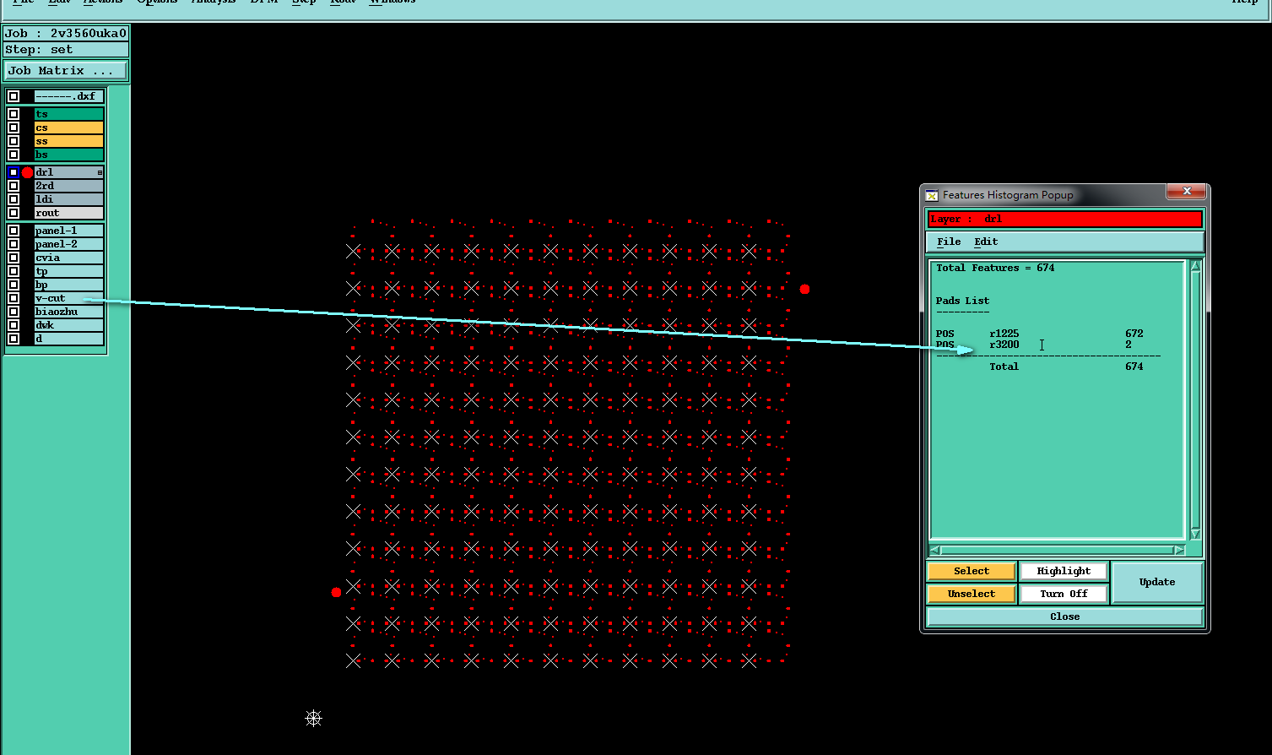Select the cs layer name

click(69, 128)
